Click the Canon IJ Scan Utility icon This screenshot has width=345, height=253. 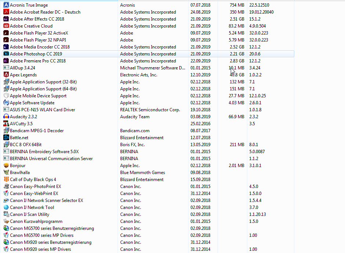(6, 214)
